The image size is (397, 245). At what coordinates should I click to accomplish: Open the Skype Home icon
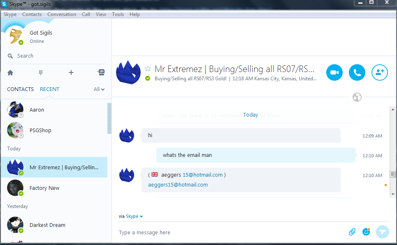click(x=10, y=73)
